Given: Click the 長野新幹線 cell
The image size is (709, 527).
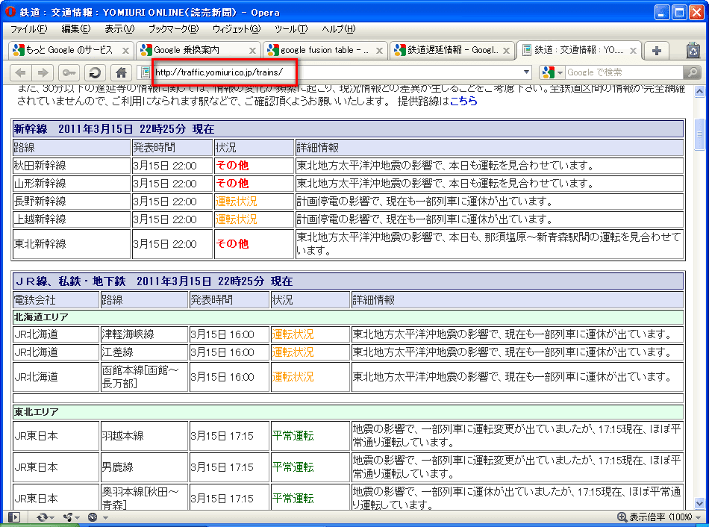Looking at the screenshot, I should click(72, 202).
